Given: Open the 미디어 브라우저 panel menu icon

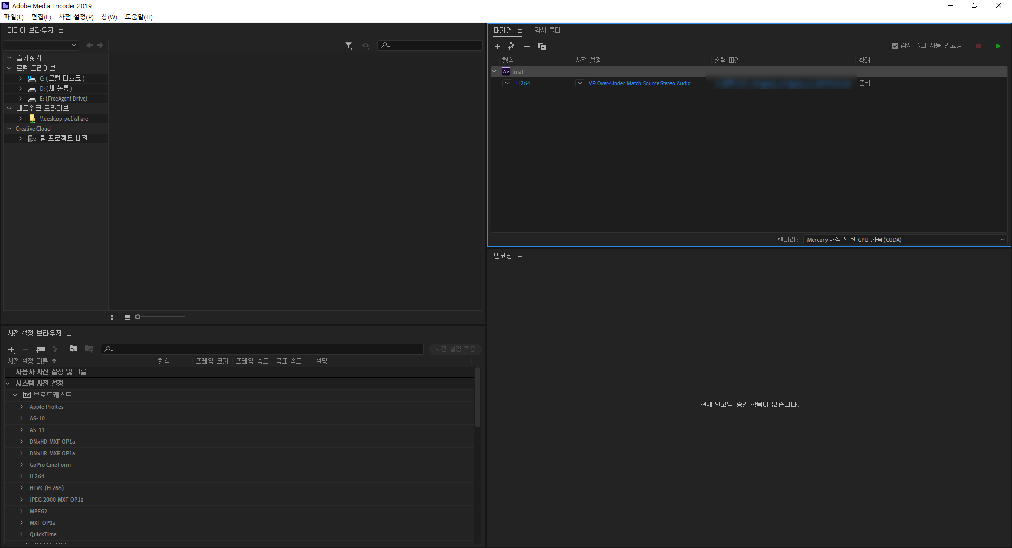Looking at the screenshot, I should tap(61, 31).
